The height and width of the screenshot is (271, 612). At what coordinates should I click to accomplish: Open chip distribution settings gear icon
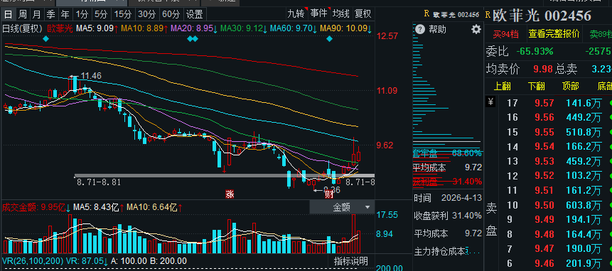[476, 29]
